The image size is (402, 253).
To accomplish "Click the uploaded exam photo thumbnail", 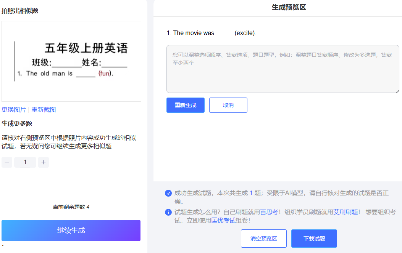I will point(71,61).
